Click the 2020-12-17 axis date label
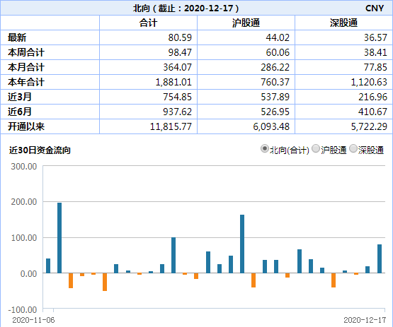The height and width of the screenshot is (327, 393). pos(365,320)
